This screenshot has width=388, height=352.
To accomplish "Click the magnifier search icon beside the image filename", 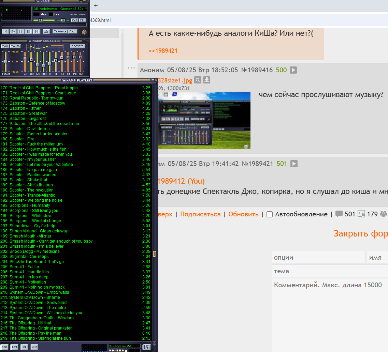I will [x=198, y=80].
